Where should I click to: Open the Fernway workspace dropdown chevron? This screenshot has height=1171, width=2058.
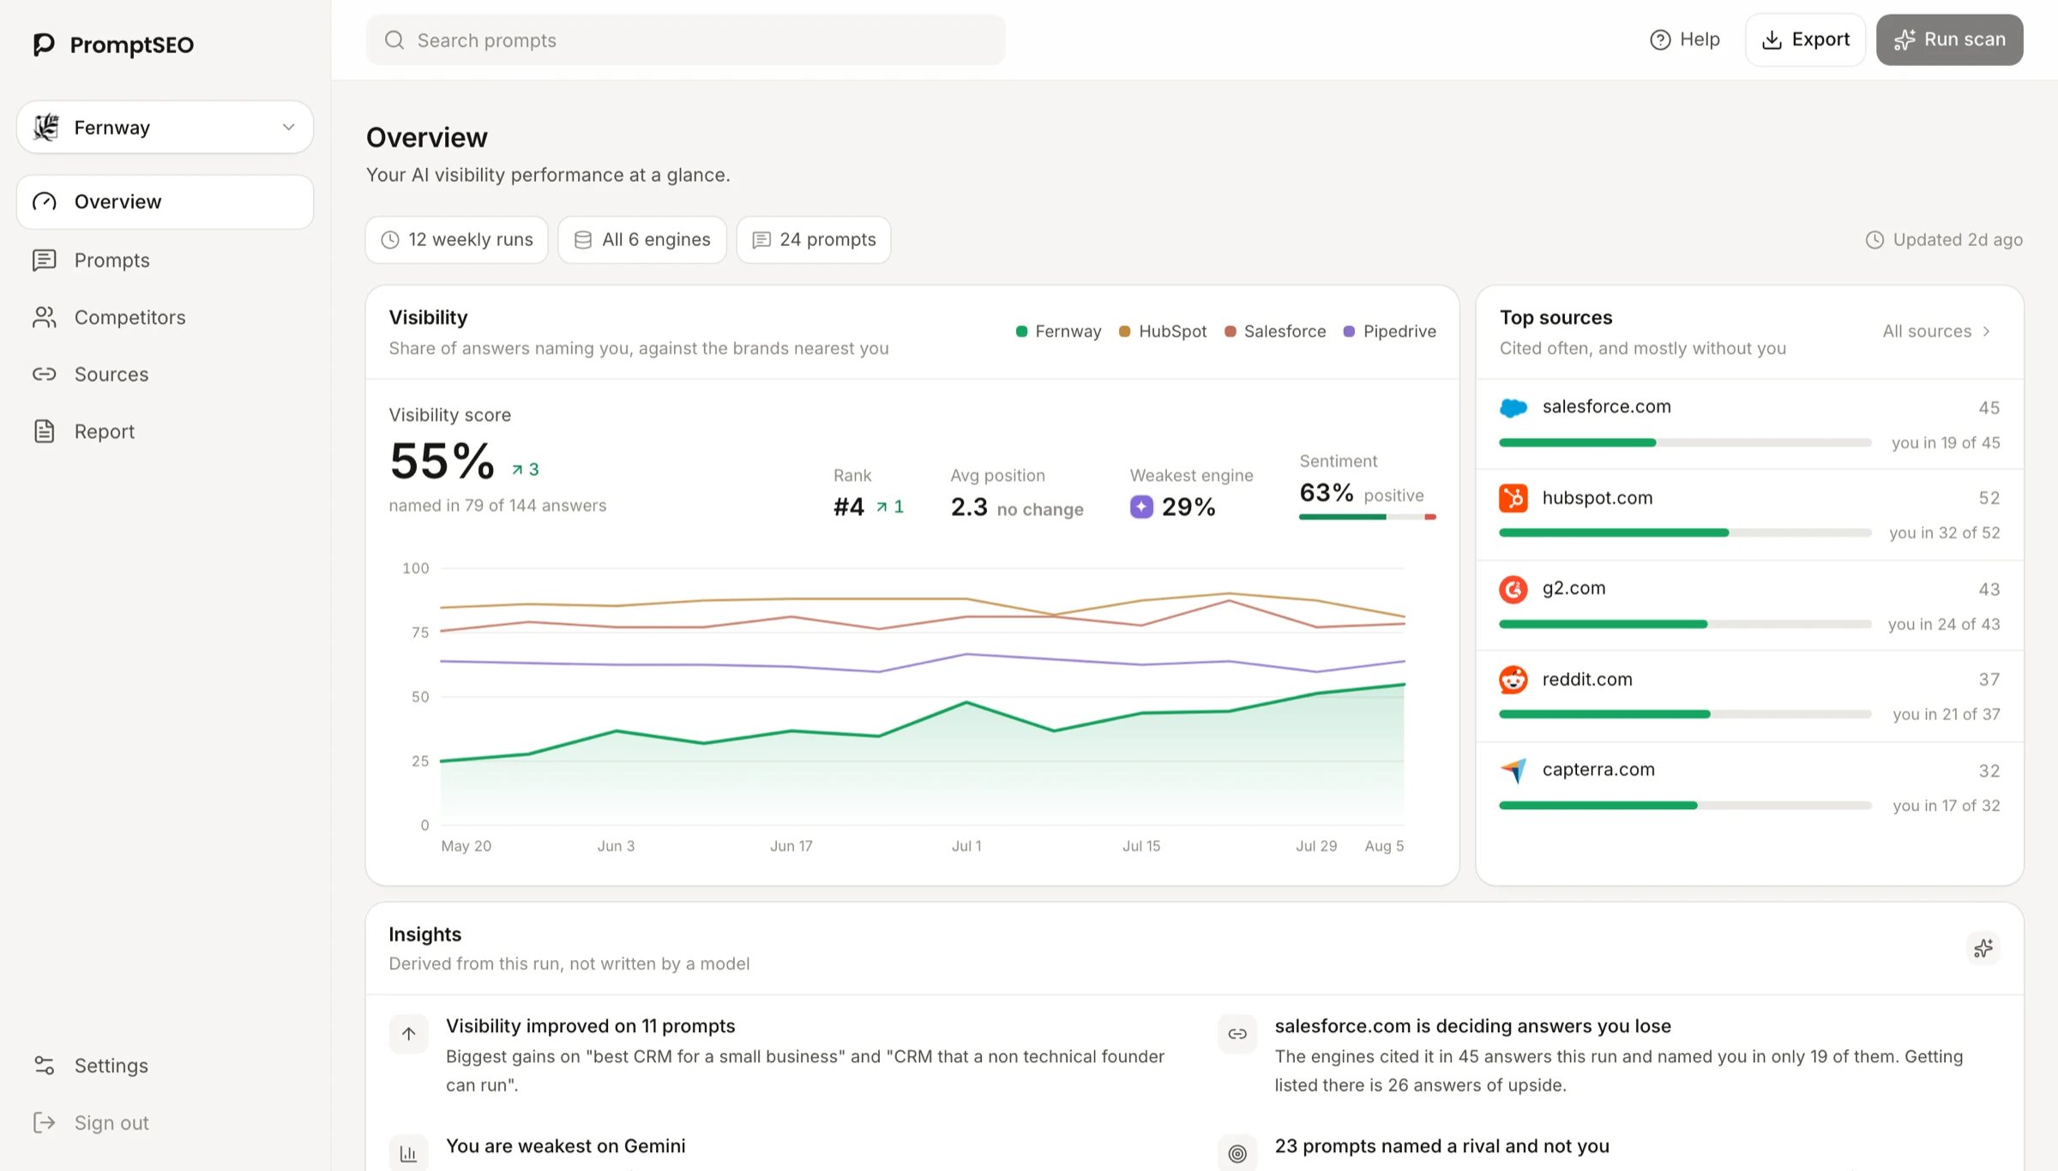click(288, 127)
